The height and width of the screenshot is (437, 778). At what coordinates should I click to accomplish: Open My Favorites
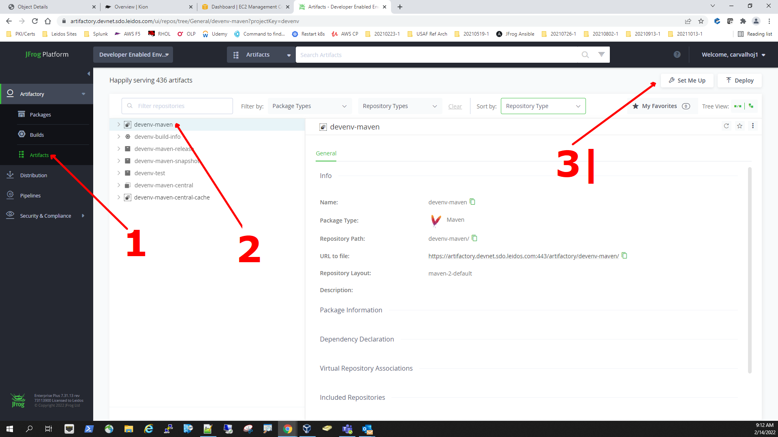pyautogui.click(x=661, y=106)
